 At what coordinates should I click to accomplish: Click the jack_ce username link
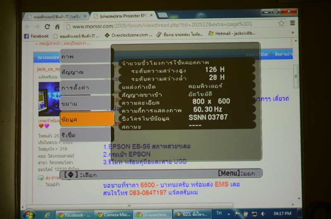[x=48, y=69]
